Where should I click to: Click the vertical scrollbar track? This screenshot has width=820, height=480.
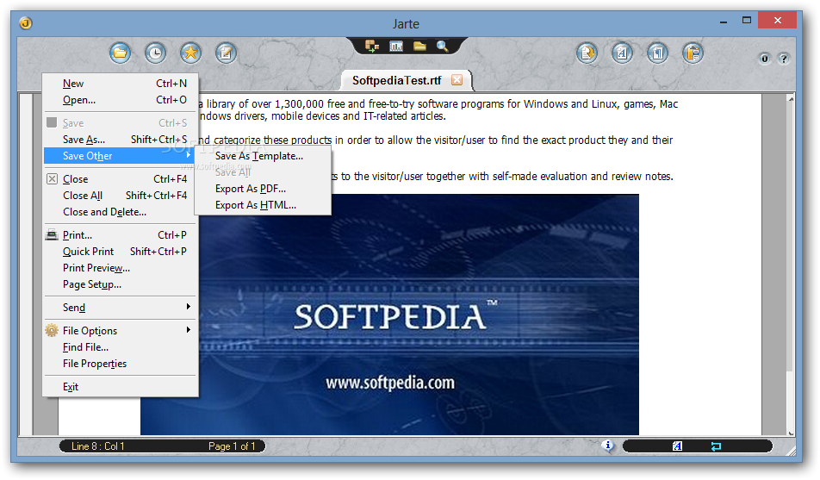pyautogui.click(x=791, y=265)
